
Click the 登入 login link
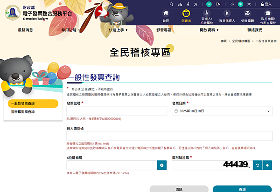click(266, 4)
